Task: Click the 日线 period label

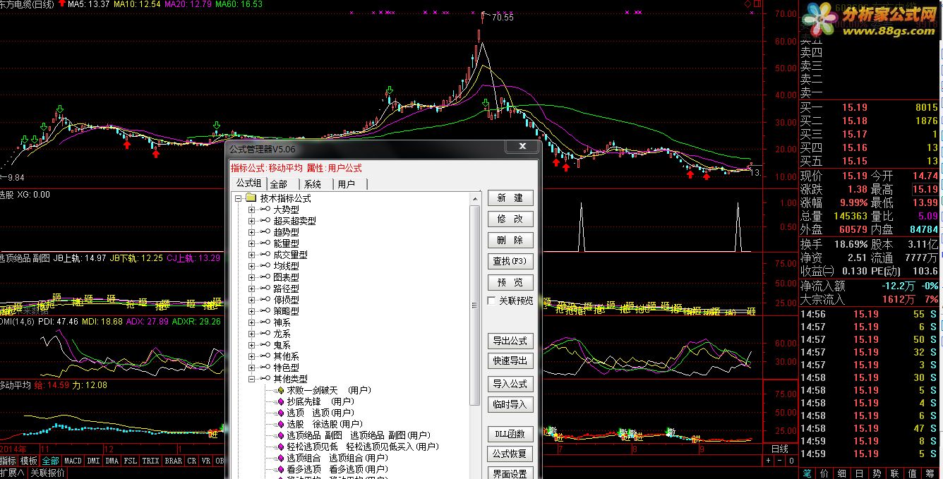Action: [x=779, y=449]
